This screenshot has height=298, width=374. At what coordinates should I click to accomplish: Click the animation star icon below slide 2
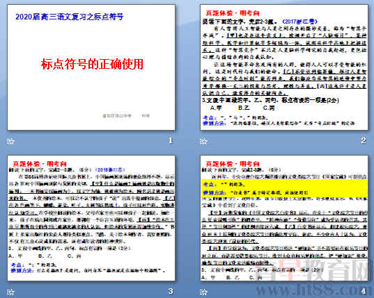[x=203, y=141]
